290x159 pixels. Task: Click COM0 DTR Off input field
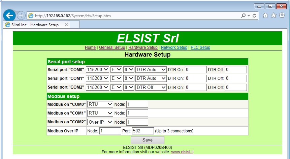click(x=236, y=69)
